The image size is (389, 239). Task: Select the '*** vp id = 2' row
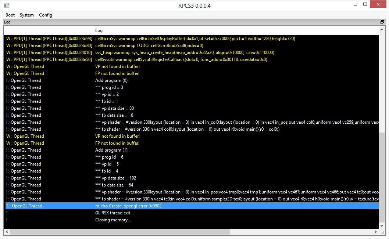pyautogui.click(x=192, y=94)
